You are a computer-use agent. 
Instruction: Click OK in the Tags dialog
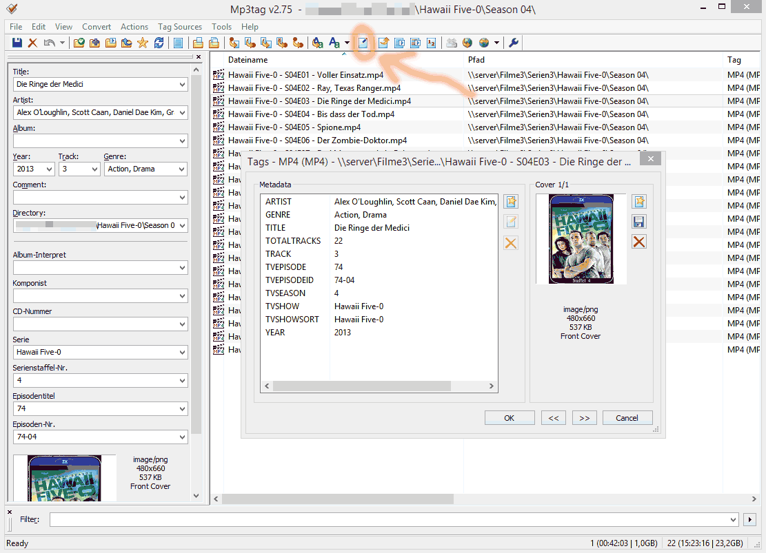click(510, 418)
